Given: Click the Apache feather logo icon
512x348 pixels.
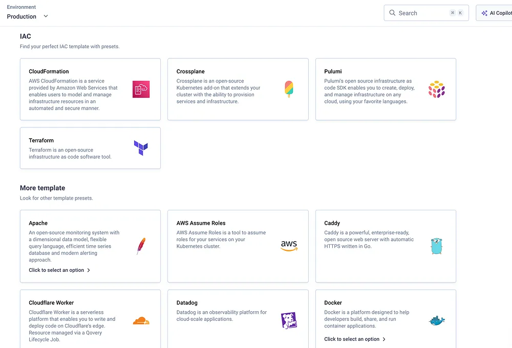Looking at the screenshot, I should pos(141,246).
